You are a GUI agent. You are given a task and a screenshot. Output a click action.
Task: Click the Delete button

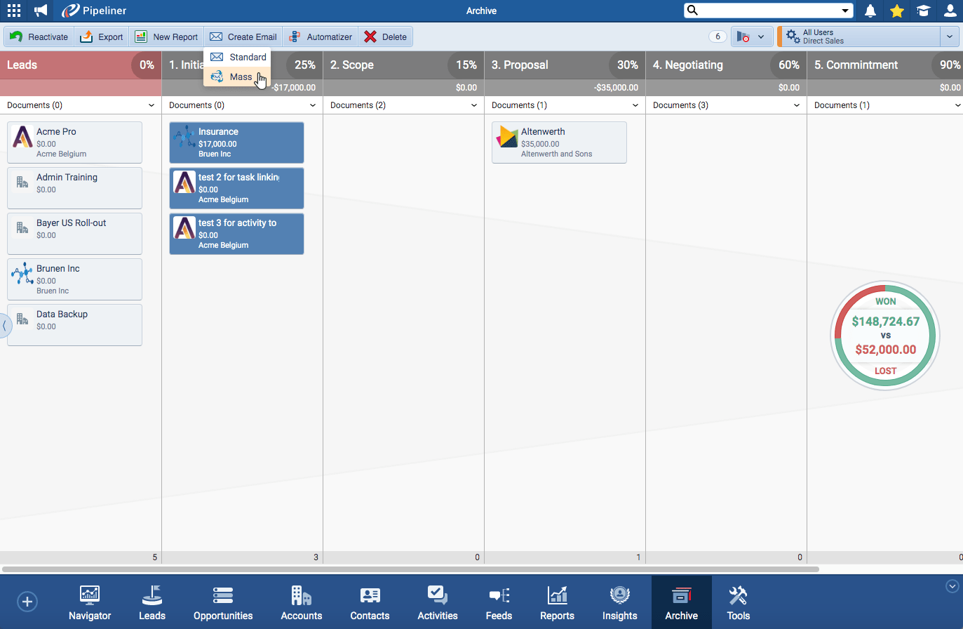(385, 37)
